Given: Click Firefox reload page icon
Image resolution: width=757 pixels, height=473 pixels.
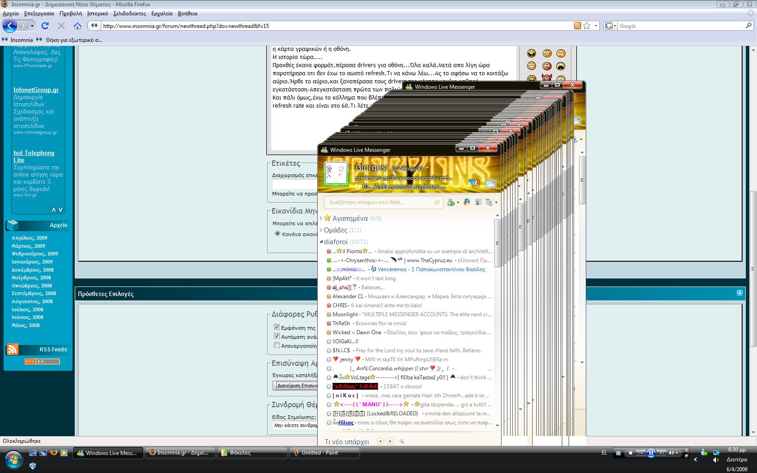Looking at the screenshot, I should click(x=45, y=26).
